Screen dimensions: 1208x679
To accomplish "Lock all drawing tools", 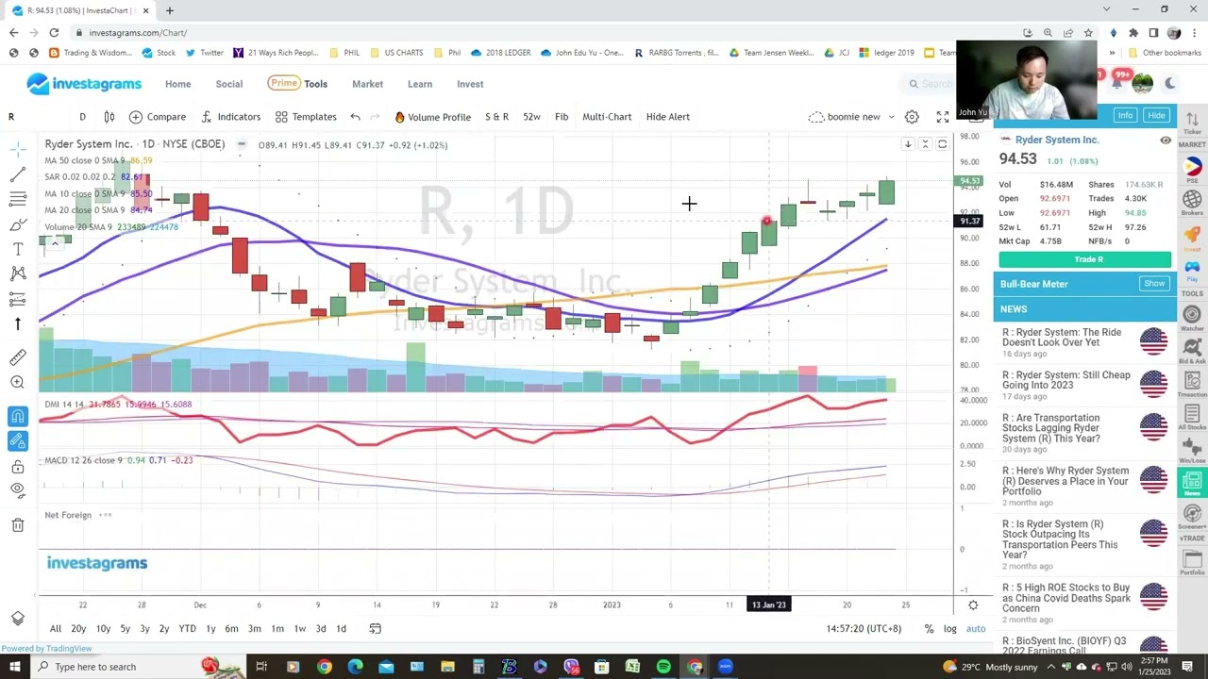I will (17, 466).
